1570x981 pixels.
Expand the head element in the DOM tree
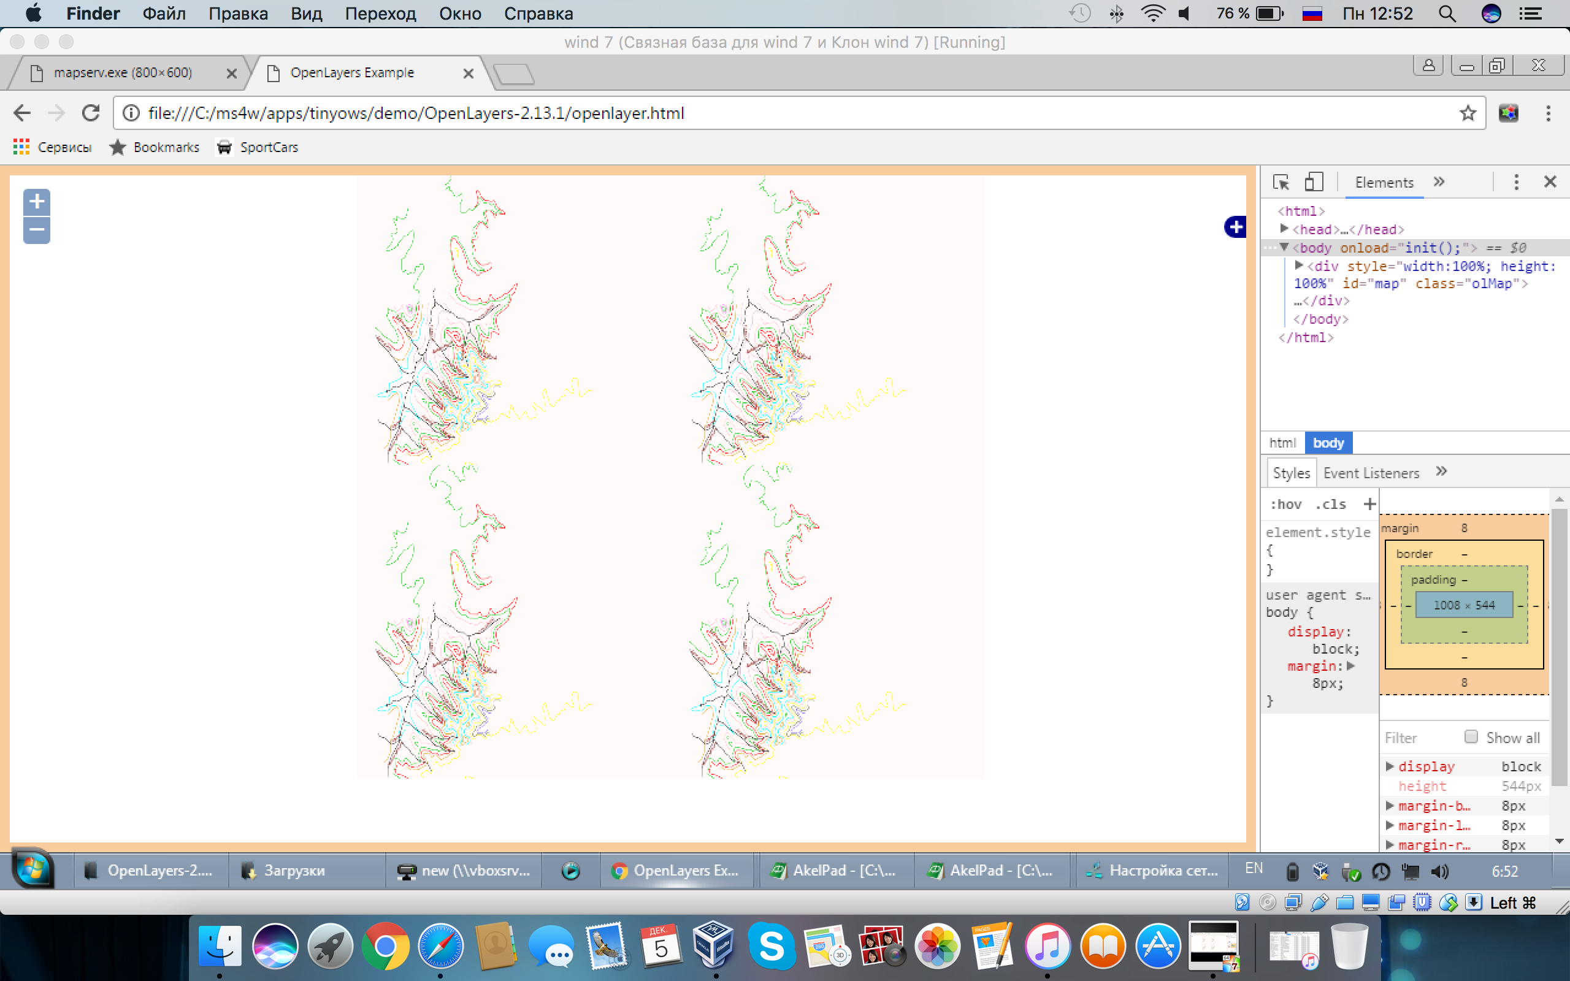click(1284, 228)
